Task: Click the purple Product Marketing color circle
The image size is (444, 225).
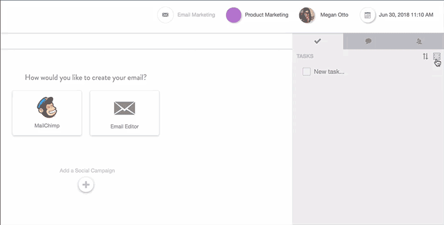Action: click(234, 15)
